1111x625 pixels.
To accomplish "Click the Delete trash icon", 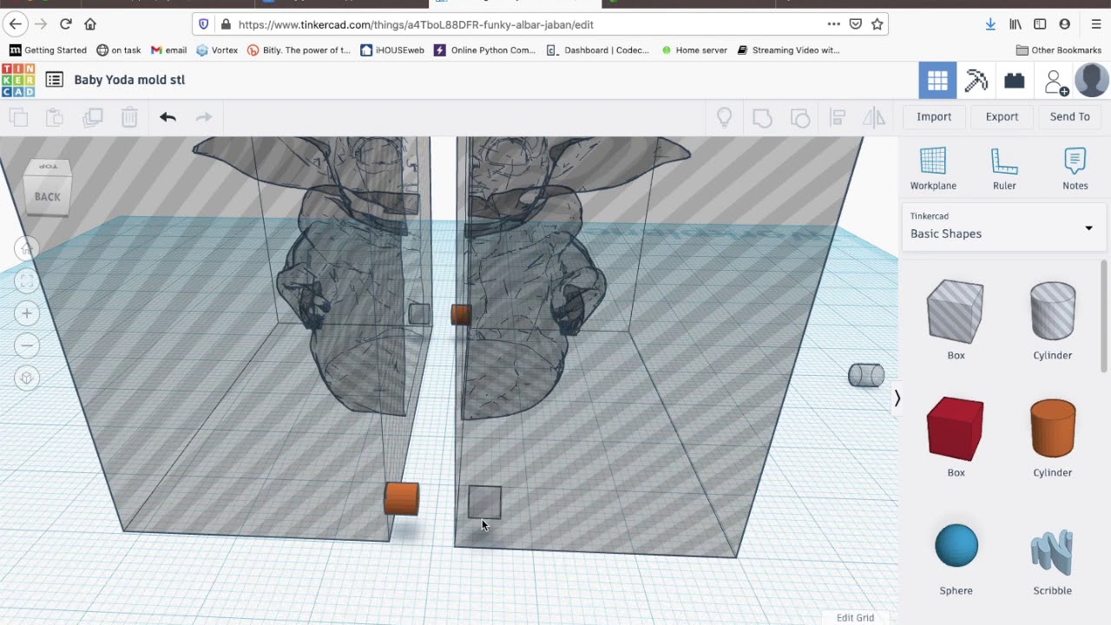I will pyautogui.click(x=129, y=117).
